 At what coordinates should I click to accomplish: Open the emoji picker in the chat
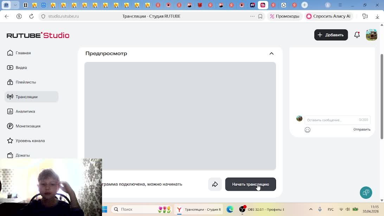pyautogui.click(x=307, y=130)
